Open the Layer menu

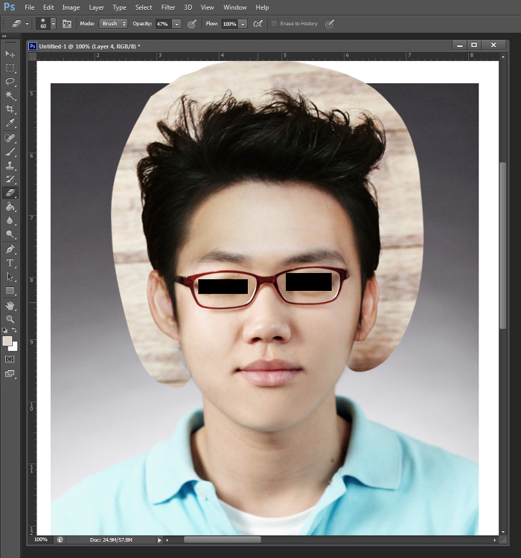tap(96, 7)
